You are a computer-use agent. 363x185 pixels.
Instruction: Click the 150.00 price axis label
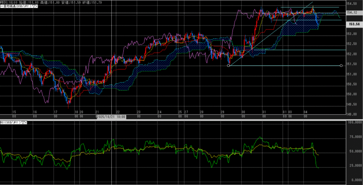(352, 94)
